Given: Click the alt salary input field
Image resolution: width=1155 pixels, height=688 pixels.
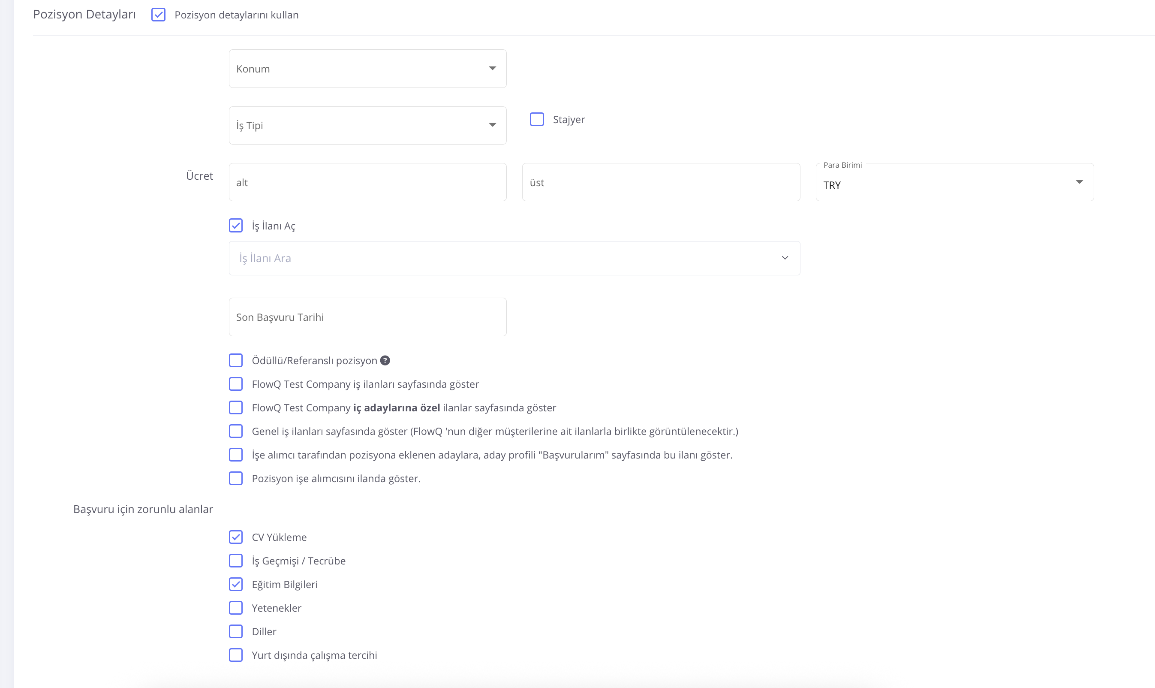Looking at the screenshot, I should pos(367,182).
